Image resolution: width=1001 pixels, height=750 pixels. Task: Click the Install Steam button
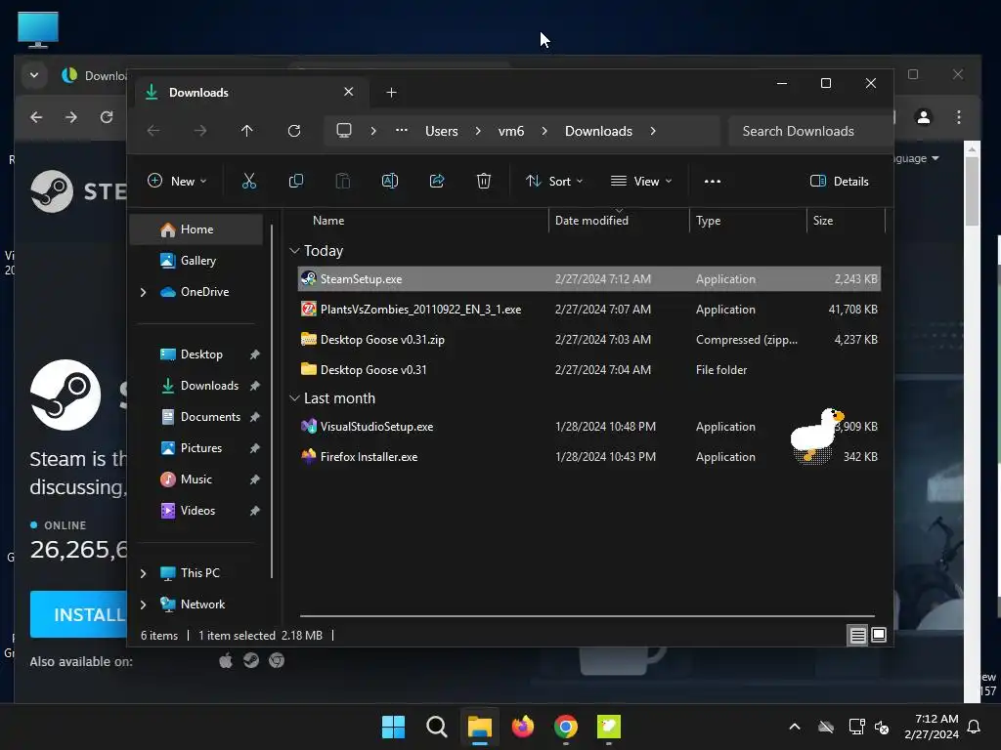tap(78, 614)
